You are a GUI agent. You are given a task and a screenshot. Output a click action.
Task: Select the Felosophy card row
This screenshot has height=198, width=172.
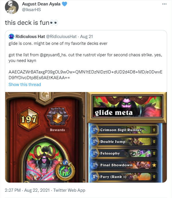[x=124, y=153]
